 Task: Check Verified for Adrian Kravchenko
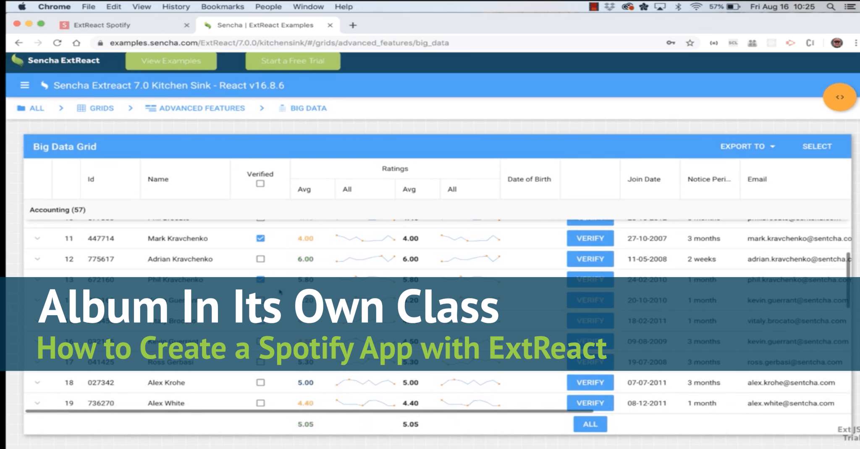pos(260,259)
